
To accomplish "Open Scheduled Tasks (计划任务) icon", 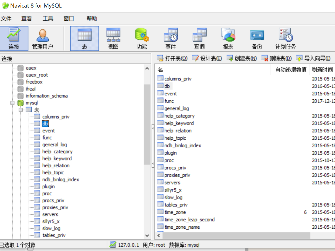I will click(286, 38).
